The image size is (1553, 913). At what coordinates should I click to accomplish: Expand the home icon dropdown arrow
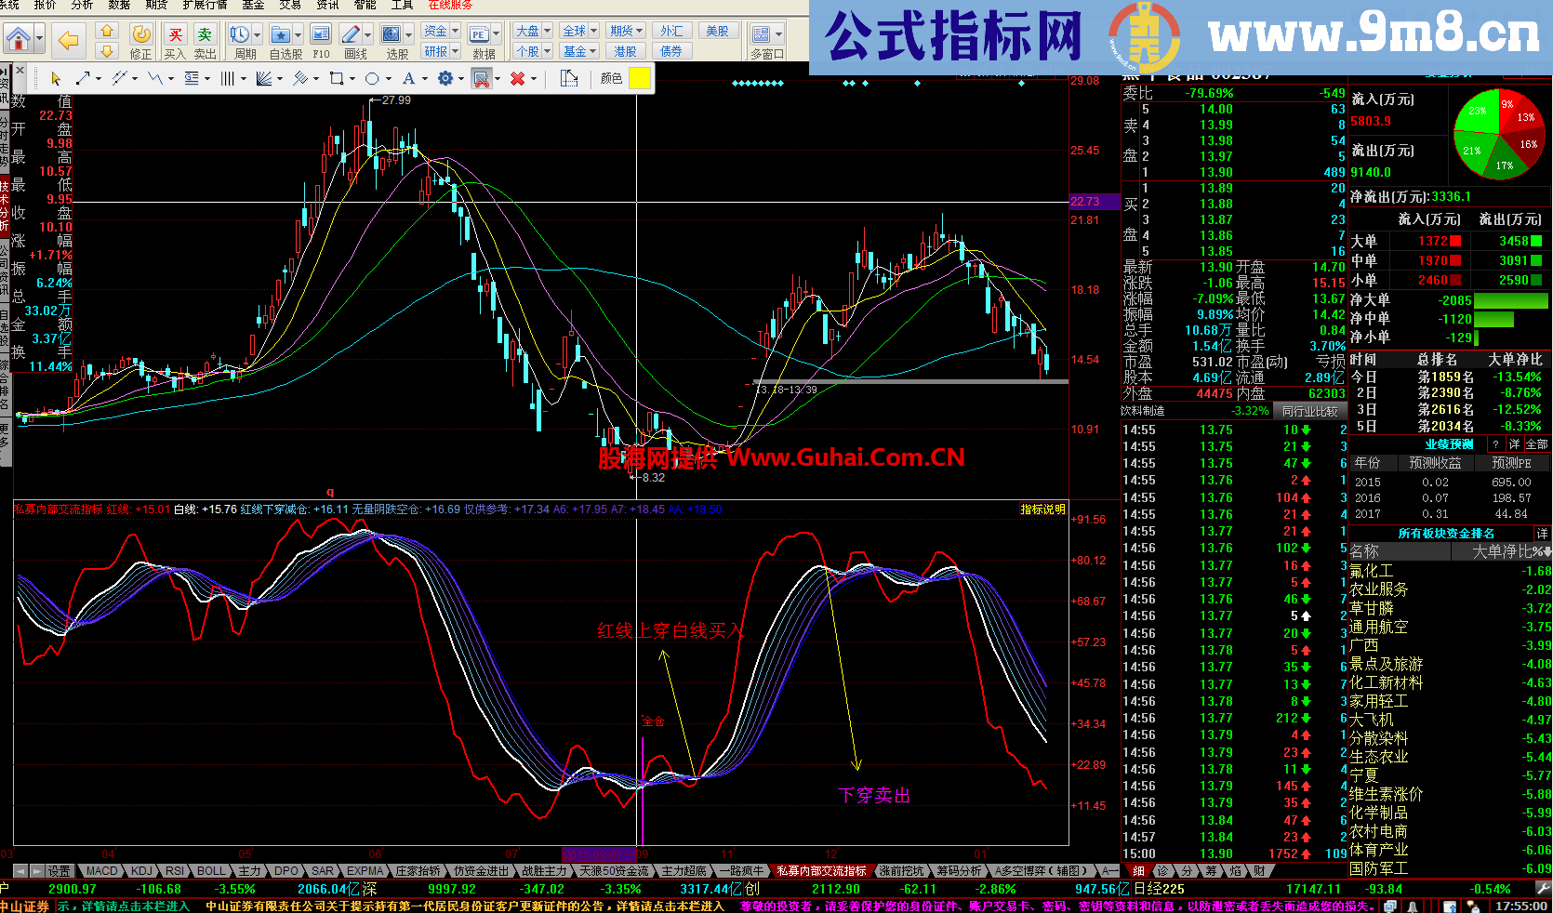click(x=39, y=39)
